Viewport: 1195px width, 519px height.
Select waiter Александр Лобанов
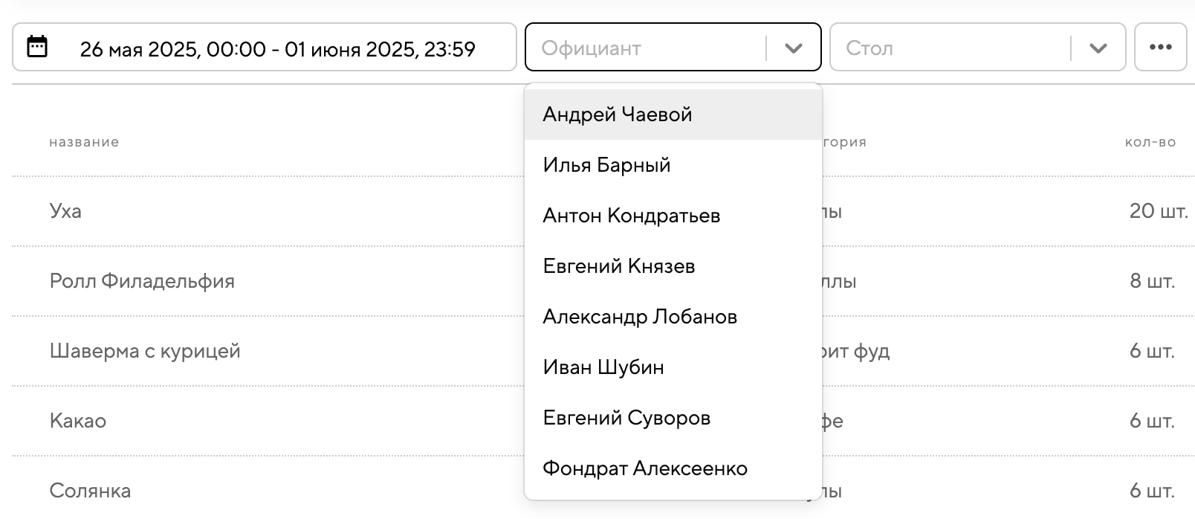click(639, 317)
